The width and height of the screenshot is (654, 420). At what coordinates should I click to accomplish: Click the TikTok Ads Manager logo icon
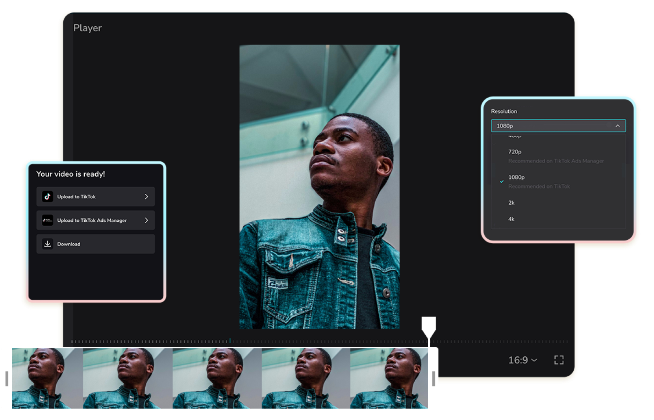point(47,220)
